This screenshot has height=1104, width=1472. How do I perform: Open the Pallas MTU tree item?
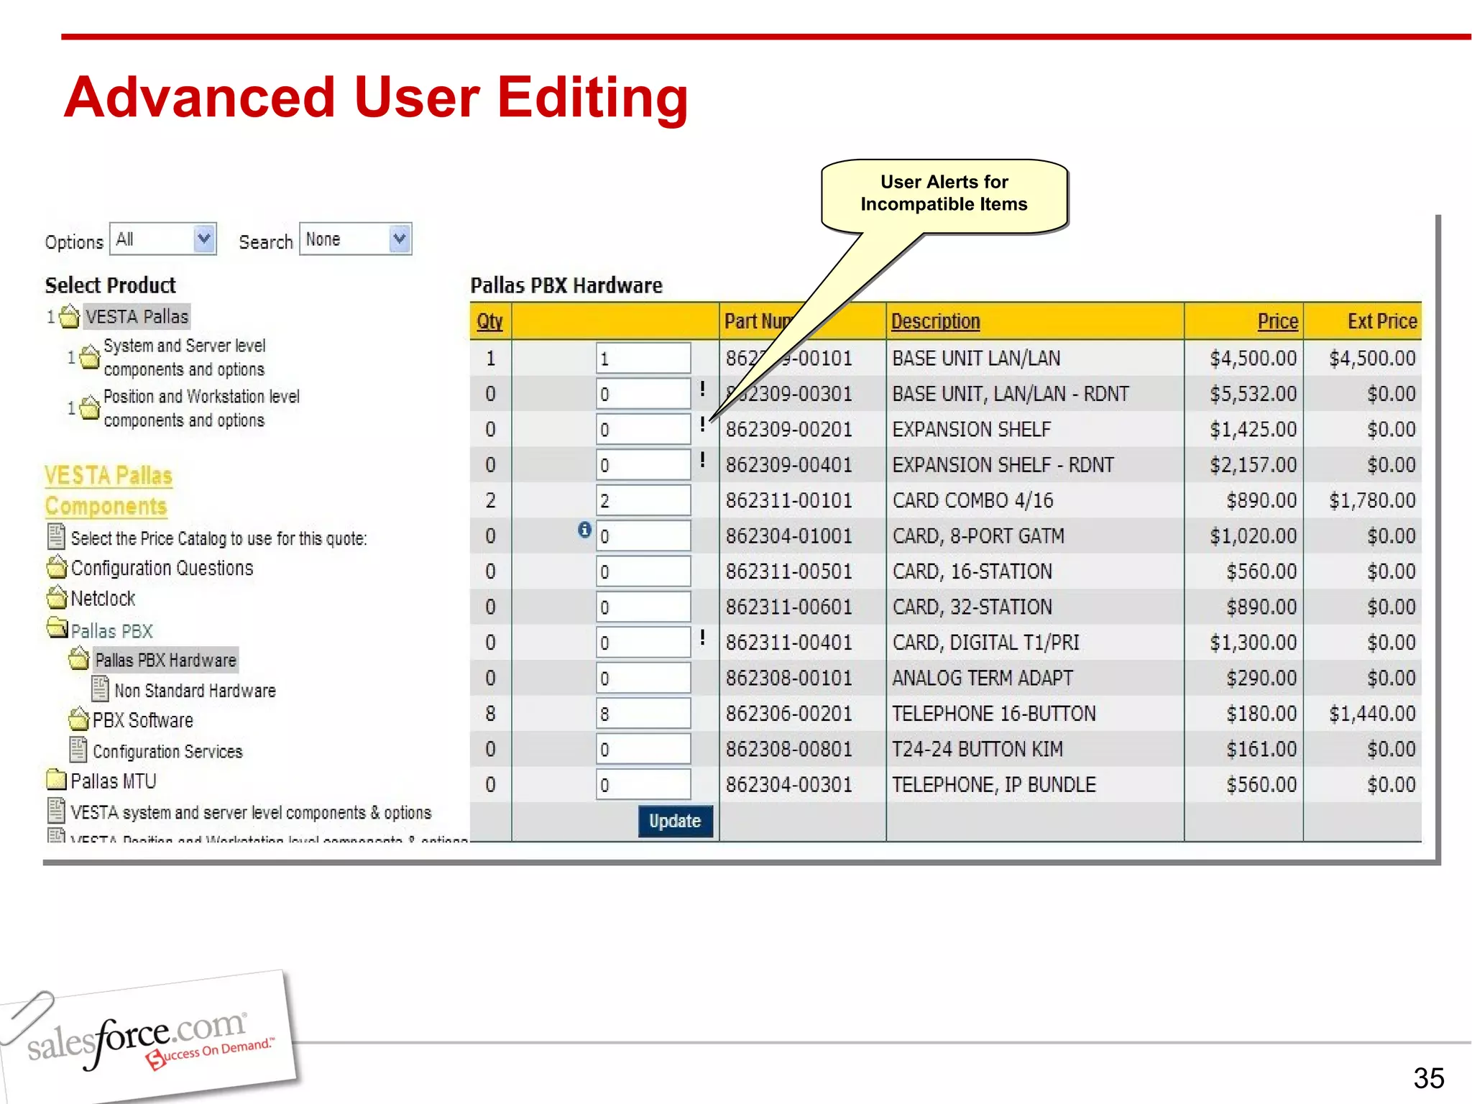click(x=113, y=781)
